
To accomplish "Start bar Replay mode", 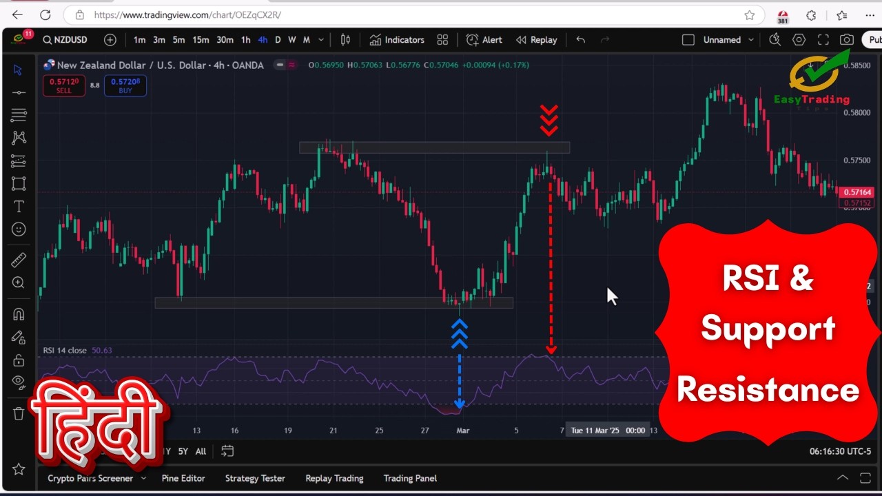I will click(x=537, y=40).
